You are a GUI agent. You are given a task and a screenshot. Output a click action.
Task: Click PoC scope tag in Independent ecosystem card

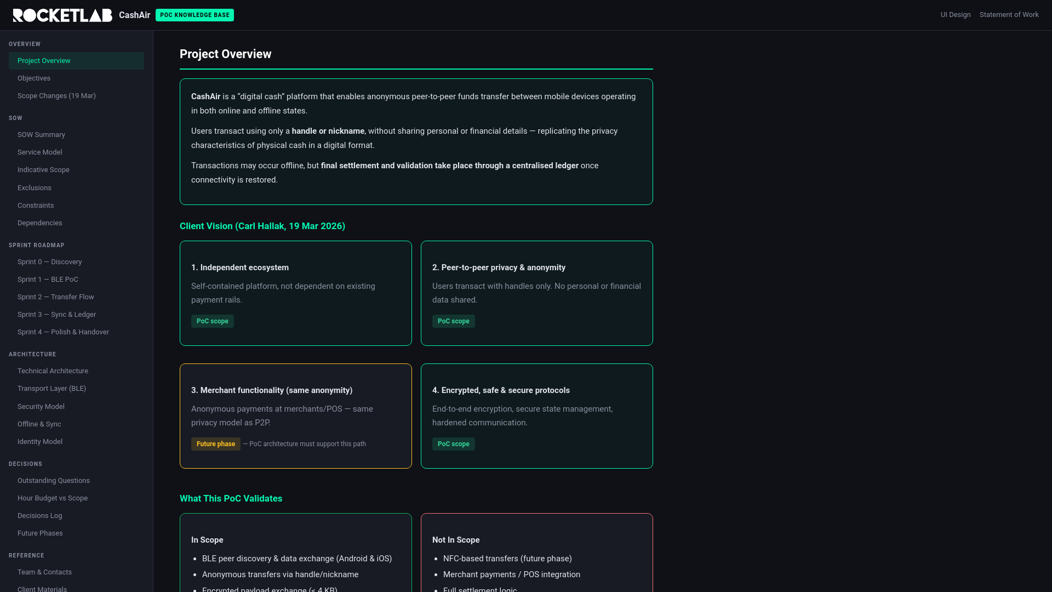(213, 321)
